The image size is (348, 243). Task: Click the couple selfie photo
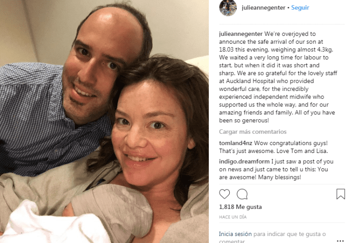(x=104, y=121)
